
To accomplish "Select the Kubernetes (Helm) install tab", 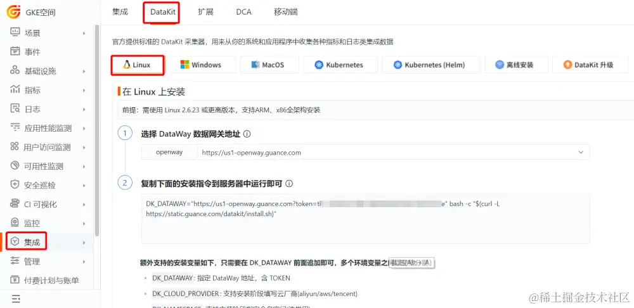I will tap(430, 65).
